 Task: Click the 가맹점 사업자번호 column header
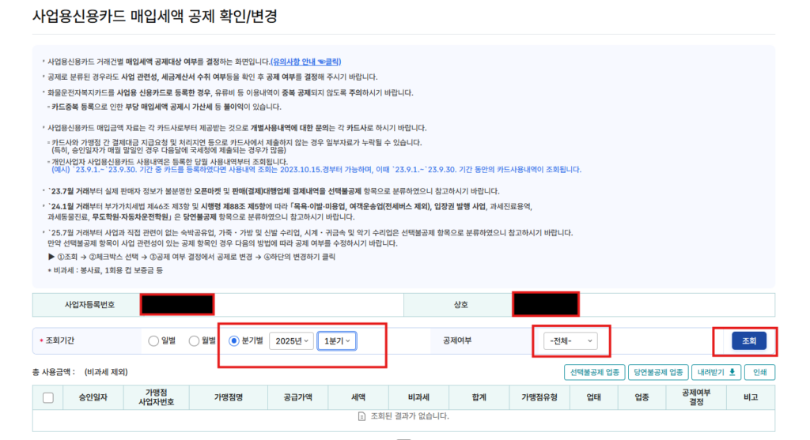[157, 397]
